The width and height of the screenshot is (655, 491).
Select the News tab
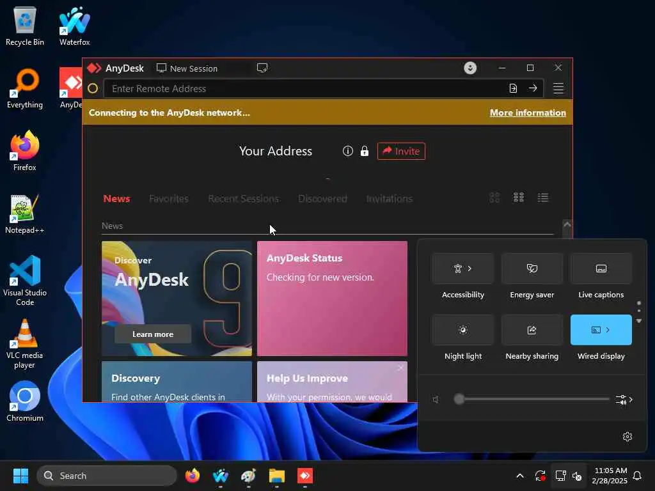[116, 199]
